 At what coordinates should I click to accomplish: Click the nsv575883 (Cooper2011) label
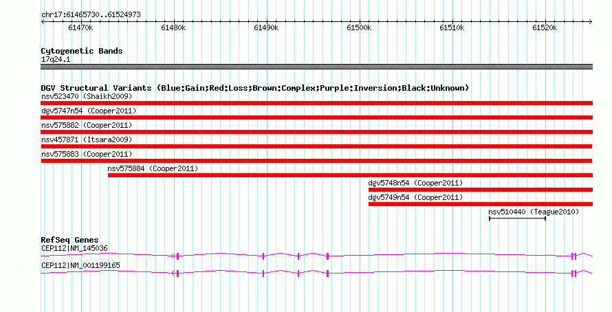[x=87, y=154]
